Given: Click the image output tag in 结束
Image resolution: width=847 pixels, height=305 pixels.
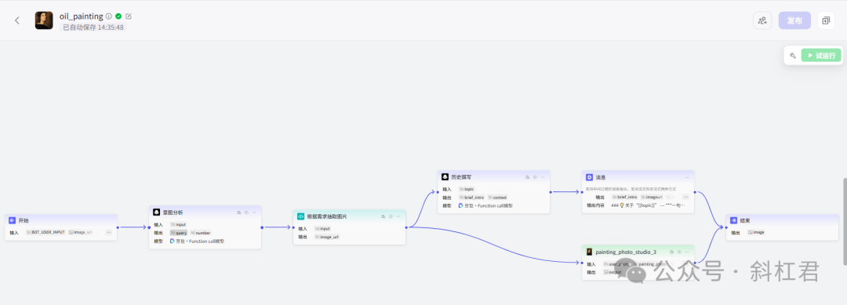Looking at the screenshot, I should point(756,232).
